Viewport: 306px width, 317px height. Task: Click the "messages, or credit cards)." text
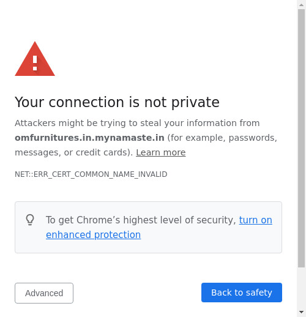coord(74,152)
